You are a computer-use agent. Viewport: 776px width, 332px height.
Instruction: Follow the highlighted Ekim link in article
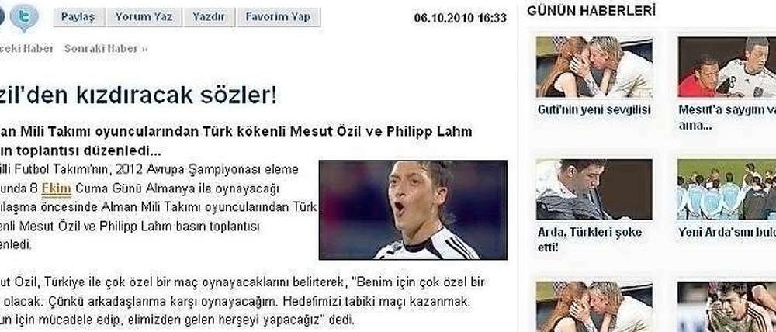pyautogui.click(x=57, y=189)
